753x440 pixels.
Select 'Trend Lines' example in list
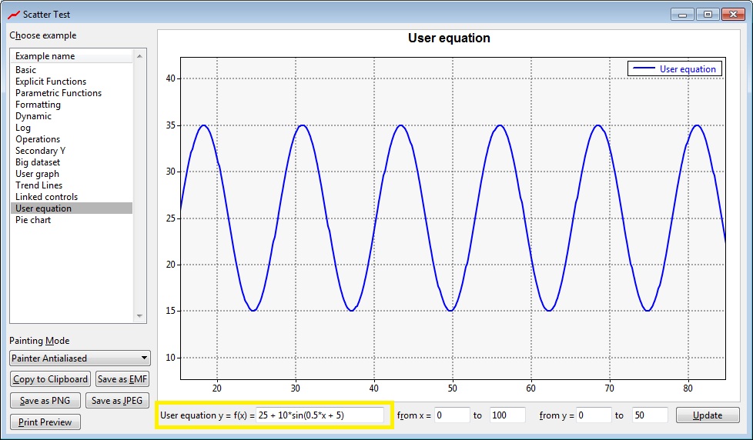(38, 185)
